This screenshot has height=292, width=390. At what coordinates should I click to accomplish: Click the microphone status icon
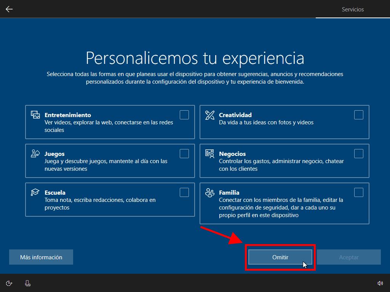tap(27, 283)
